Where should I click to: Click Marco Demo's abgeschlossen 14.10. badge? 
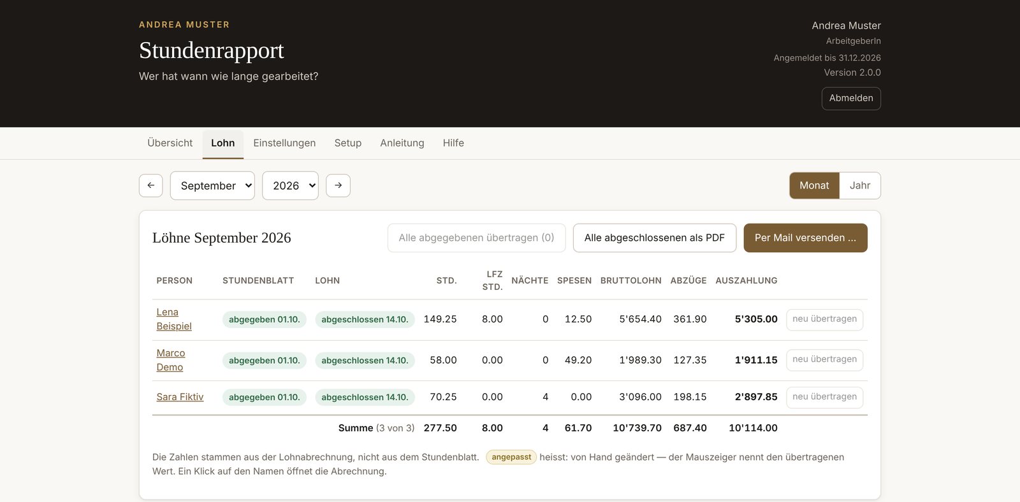pyautogui.click(x=365, y=361)
